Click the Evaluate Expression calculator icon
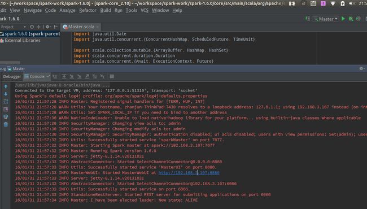Image resolution: width=367 pixels, height=209 pixels. pos(112,76)
